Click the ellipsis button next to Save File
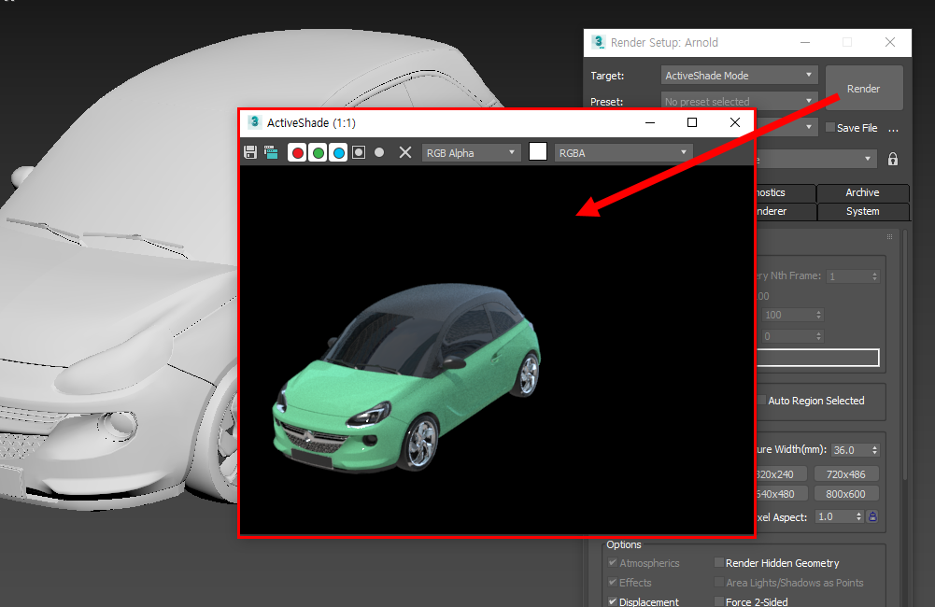 tap(893, 128)
